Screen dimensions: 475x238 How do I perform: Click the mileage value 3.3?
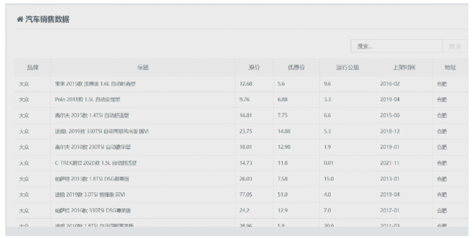click(327, 99)
